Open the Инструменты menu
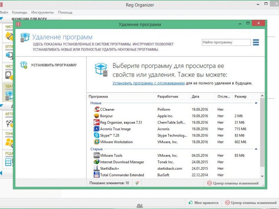Viewport: 279px width, 209px height. coord(43,12)
